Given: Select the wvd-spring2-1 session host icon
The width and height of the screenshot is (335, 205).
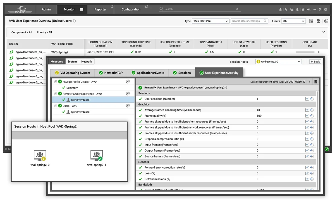Looking at the screenshot, I should [97, 156].
